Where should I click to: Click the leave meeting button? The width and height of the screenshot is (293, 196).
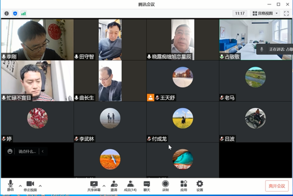pyautogui.click(x=277, y=186)
